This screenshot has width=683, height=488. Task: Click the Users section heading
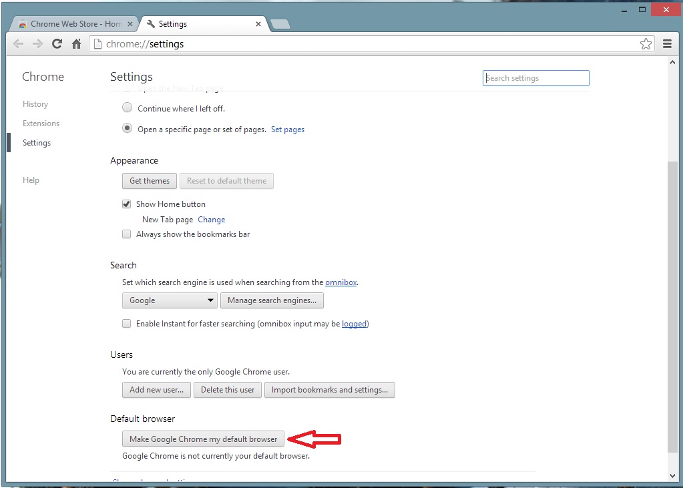pyautogui.click(x=122, y=354)
